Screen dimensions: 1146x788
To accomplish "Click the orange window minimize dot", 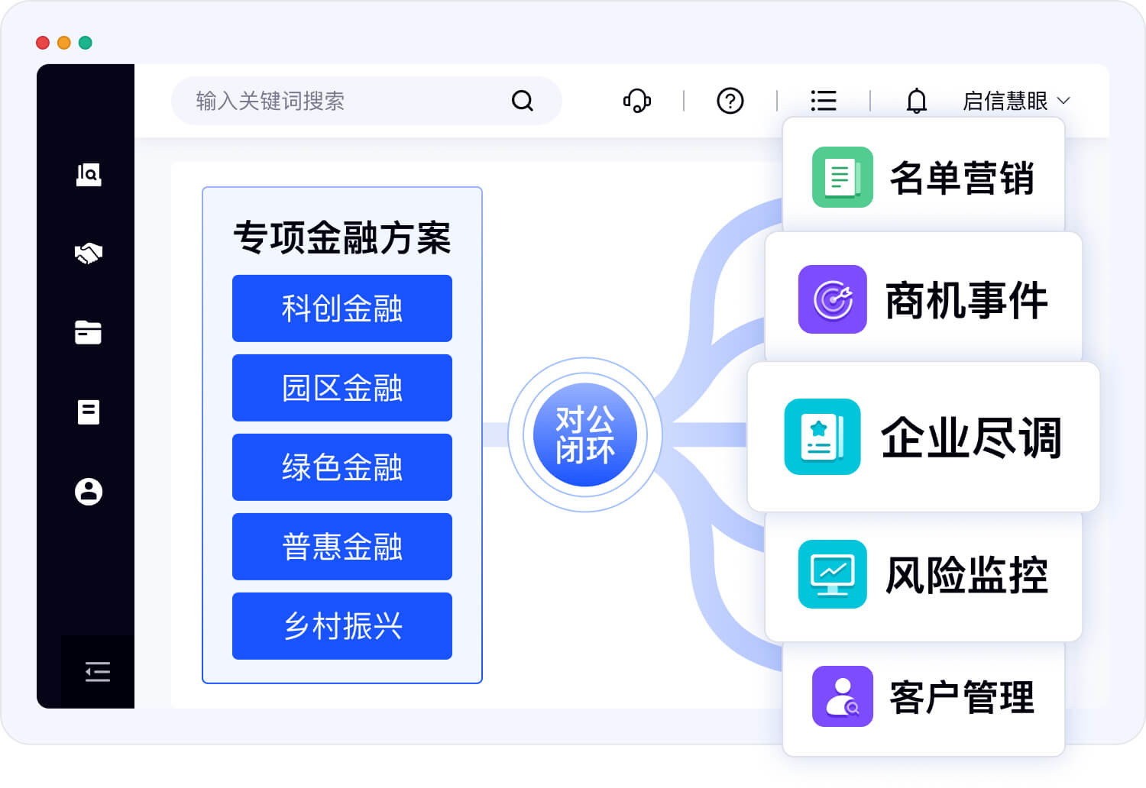I will (64, 43).
